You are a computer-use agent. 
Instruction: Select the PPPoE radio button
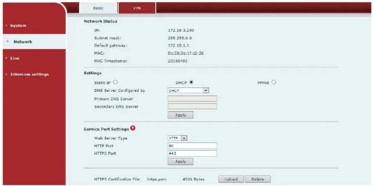tap(274, 82)
